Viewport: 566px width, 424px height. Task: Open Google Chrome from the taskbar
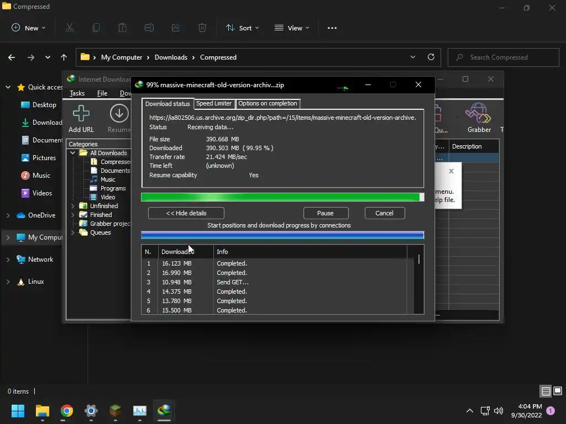point(67,411)
